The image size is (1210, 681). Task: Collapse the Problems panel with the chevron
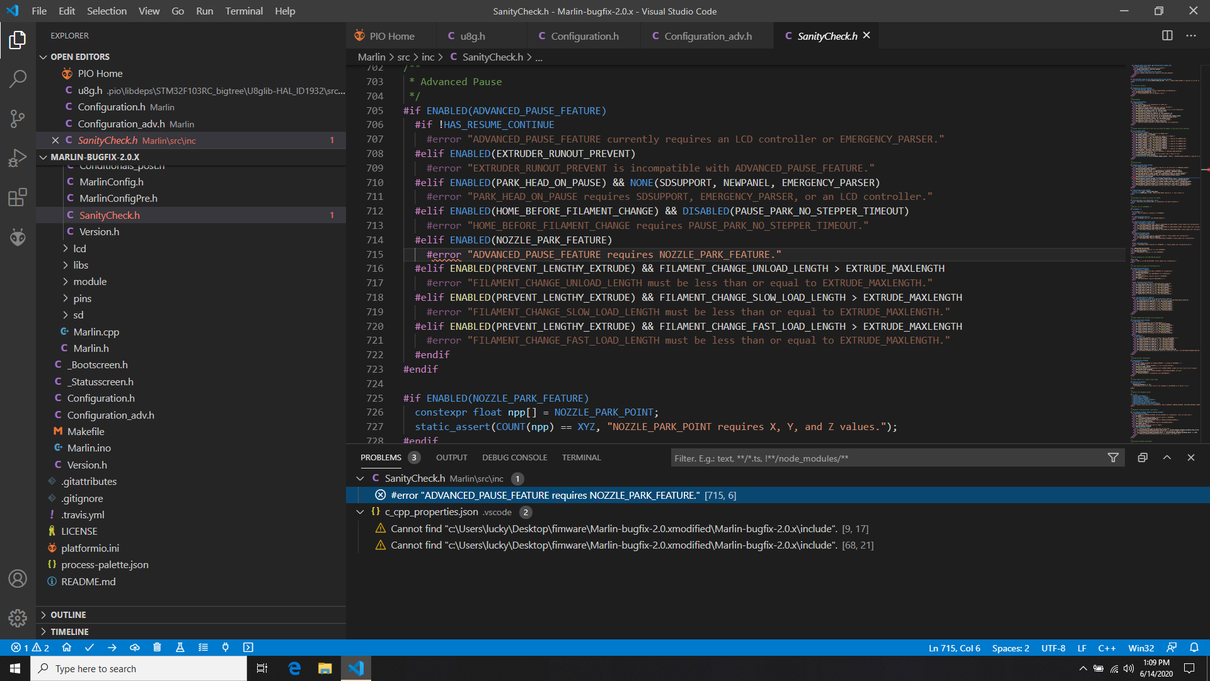pos(1167,457)
